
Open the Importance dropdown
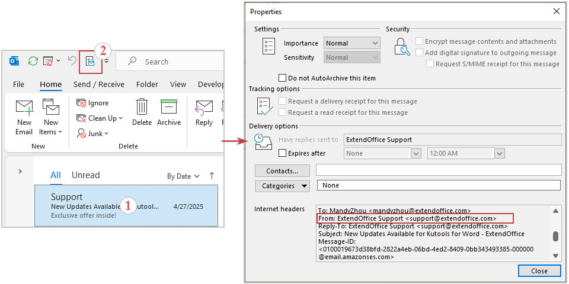coord(351,43)
